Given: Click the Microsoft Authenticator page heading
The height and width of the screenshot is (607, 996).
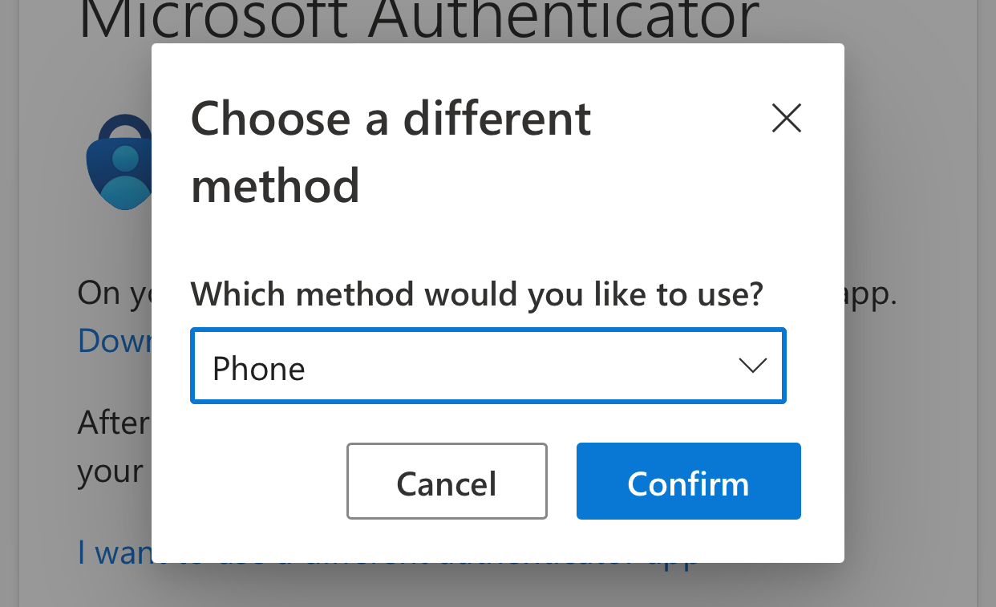Looking at the screenshot, I should click(419, 20).
